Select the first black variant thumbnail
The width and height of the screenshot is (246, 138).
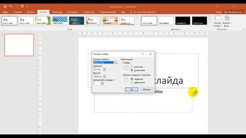183,20
